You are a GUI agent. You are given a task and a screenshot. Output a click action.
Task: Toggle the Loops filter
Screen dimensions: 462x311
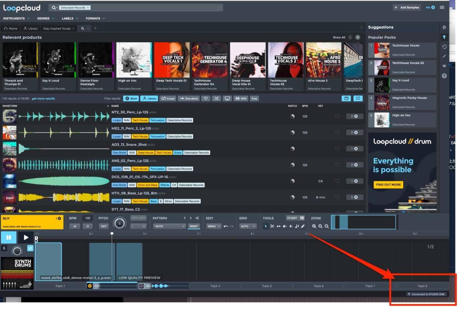pos(168,98)
